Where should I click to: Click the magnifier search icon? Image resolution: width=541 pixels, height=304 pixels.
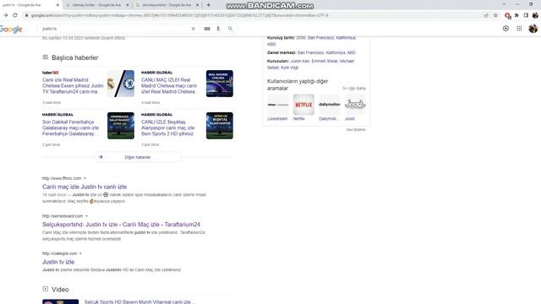coord(230,29)
